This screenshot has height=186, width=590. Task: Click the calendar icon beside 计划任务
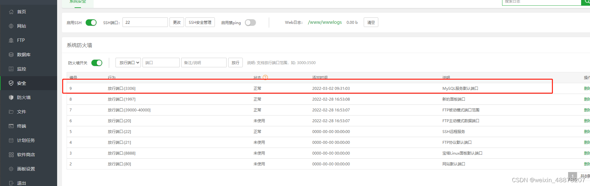pyautogui.click(x=11, y=140)
